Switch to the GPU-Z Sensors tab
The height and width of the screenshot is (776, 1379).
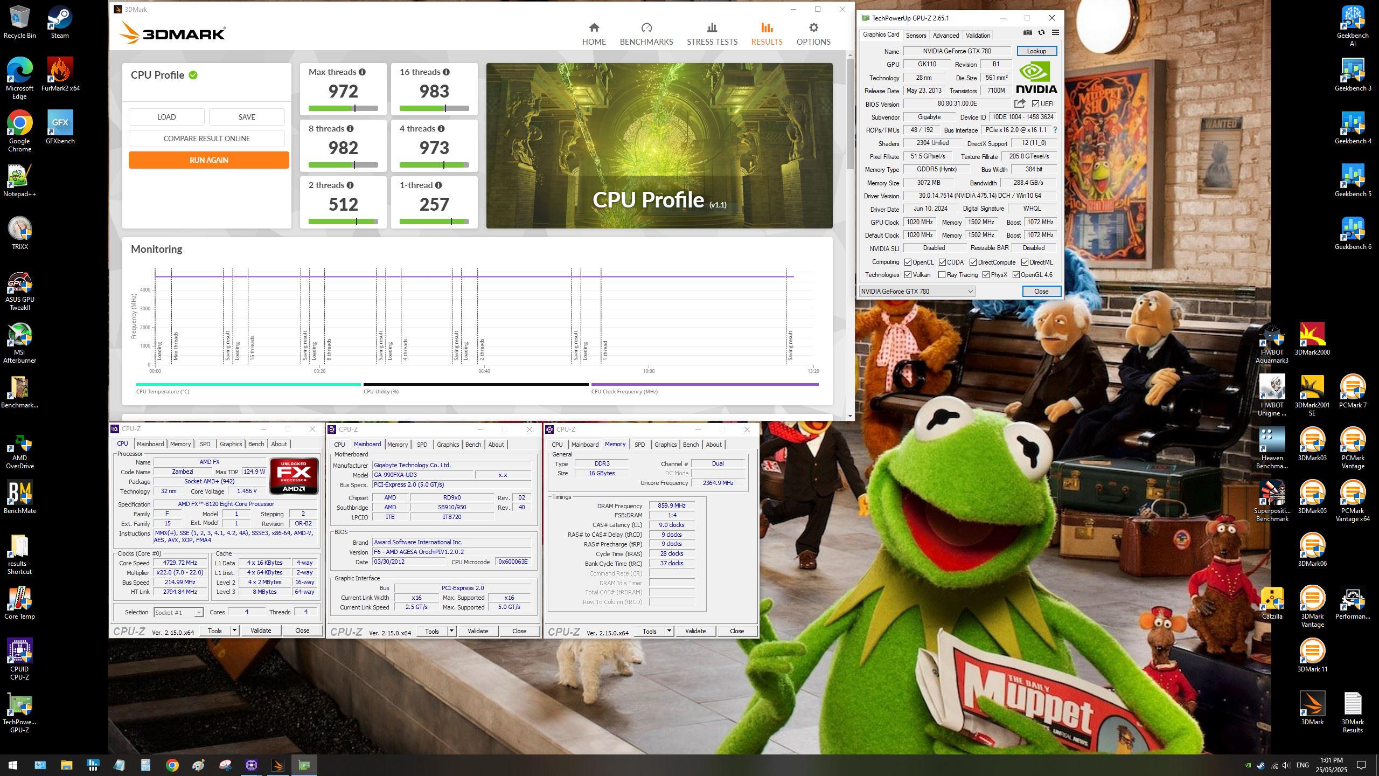[916, 36]
